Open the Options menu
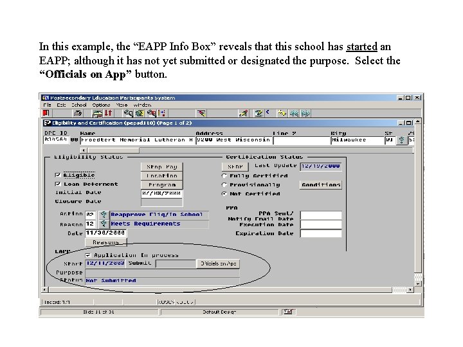This screenshot has height=347, width=463. click(101, 105)
